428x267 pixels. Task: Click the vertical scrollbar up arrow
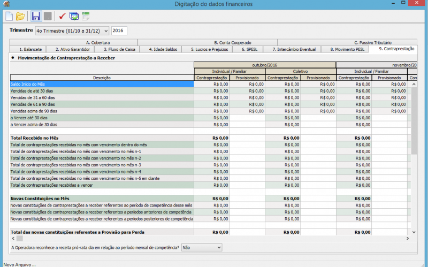[414, 85]
